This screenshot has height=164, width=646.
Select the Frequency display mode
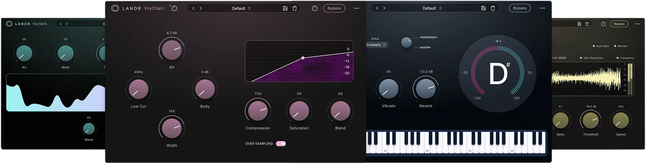[625, 58]
